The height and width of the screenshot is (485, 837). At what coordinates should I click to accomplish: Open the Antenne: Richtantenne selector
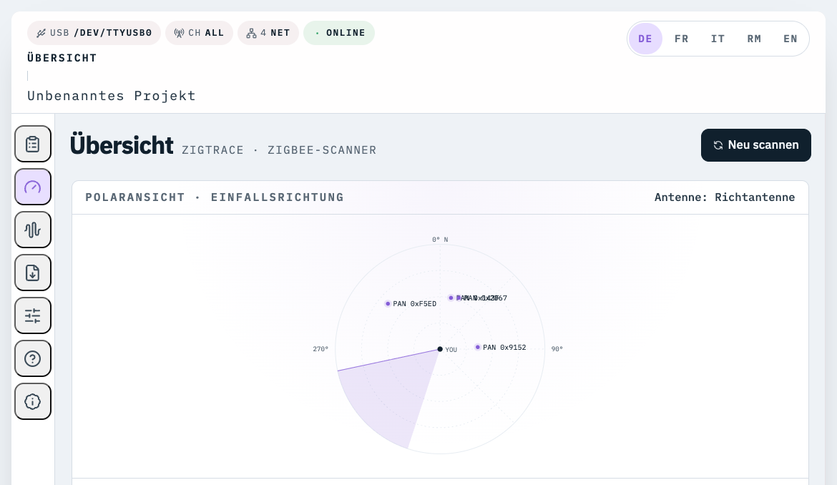point(725,197)
